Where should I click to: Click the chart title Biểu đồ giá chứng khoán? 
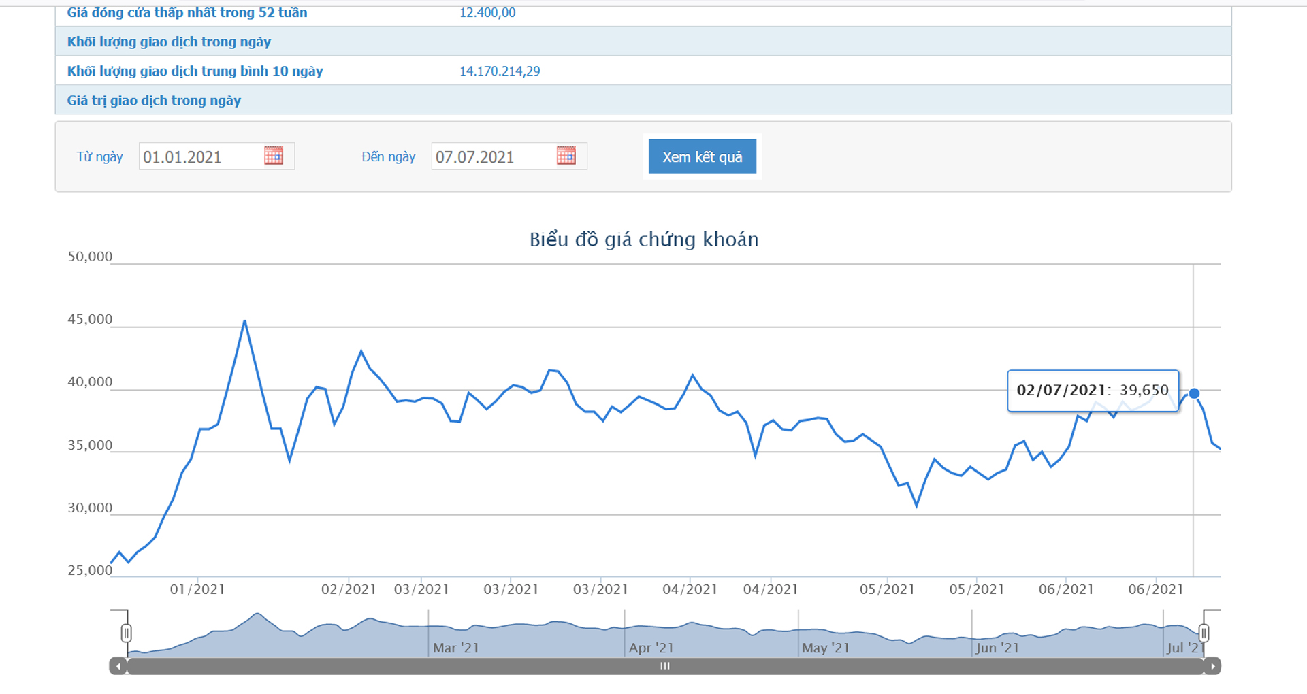[x=643, y=239]
